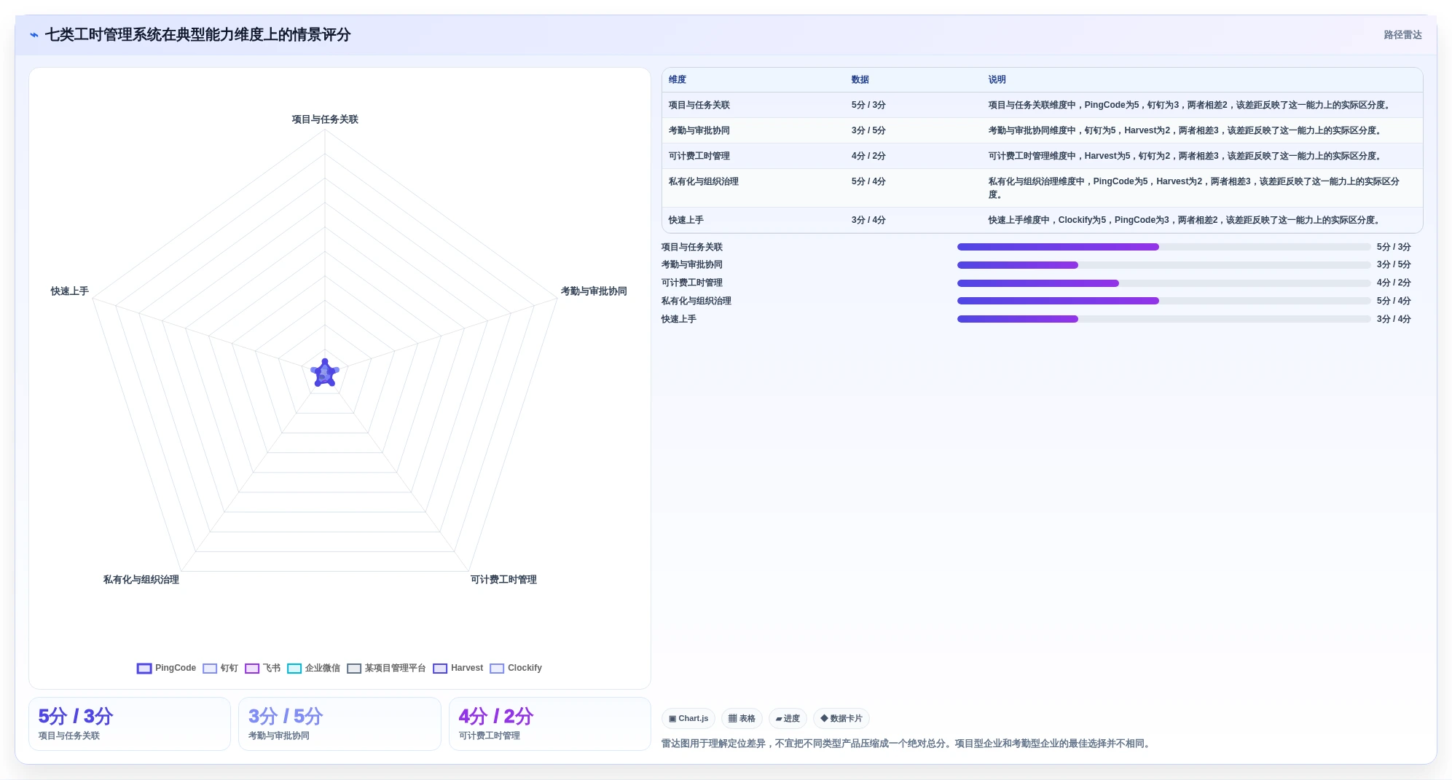Click the 快速上手 progress bar
The height and width of the screenshot is (780, 1452).
coord(1163,319)
